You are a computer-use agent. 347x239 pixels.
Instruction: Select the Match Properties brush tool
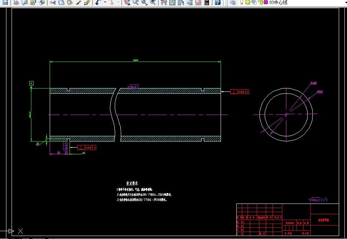click(x=79, y=3)
